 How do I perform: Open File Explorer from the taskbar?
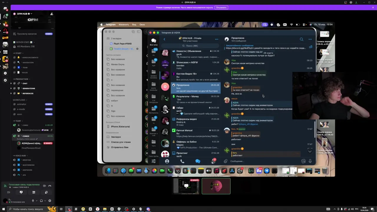pos(105,209)
